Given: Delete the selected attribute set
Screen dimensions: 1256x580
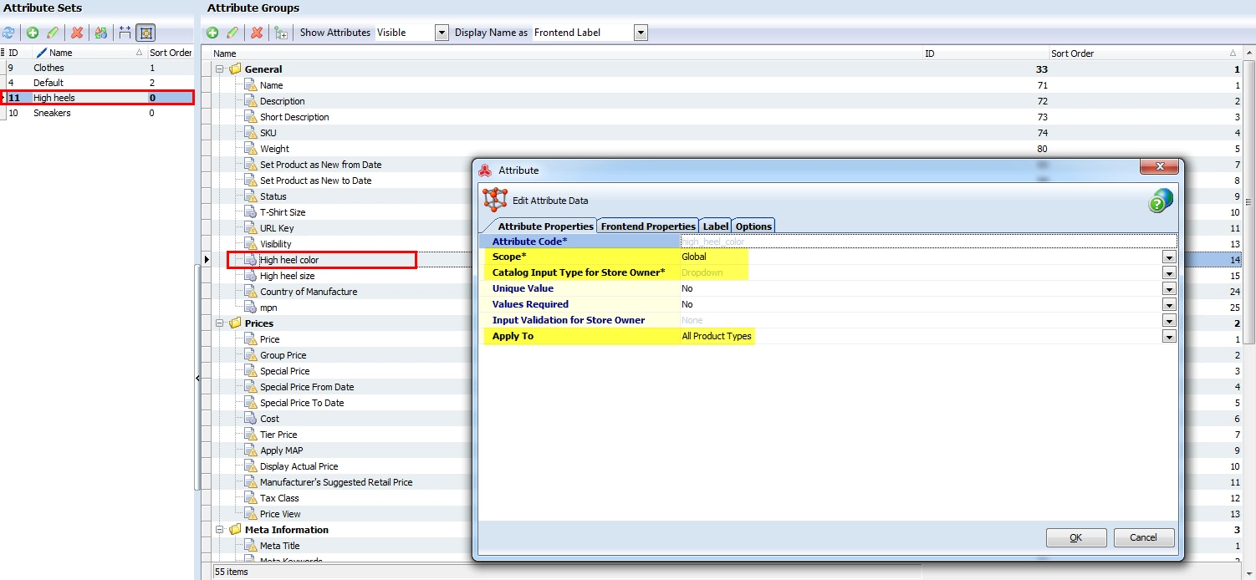Looking at the screenshot, I should (77, 33).
